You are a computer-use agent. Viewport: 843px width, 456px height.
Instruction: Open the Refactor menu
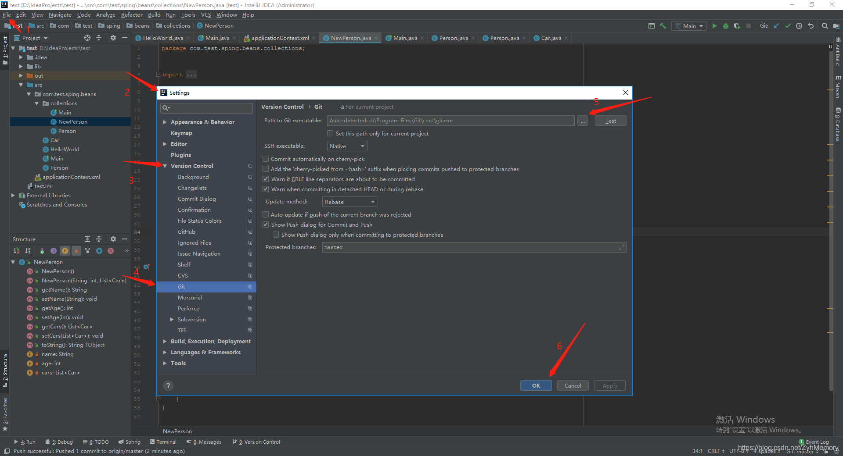pyautogui.click(x=132, y=15)
